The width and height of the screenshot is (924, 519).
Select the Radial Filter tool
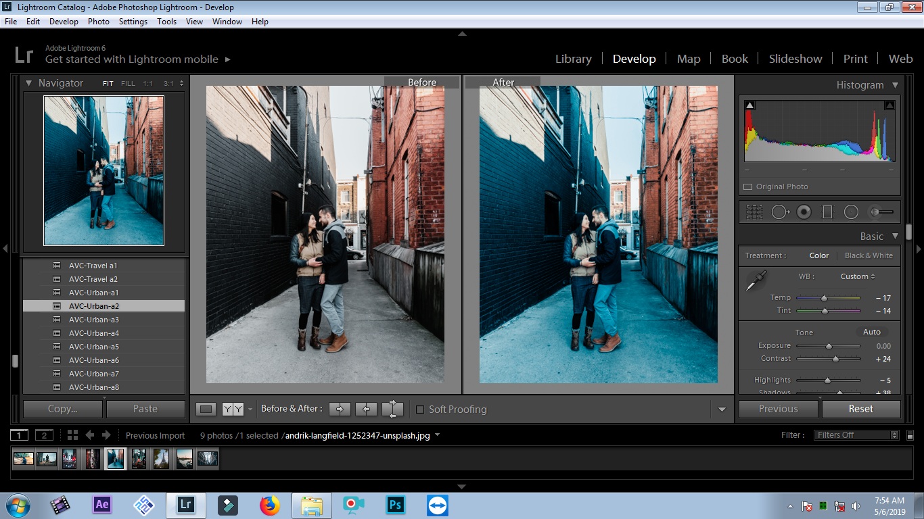point(851,212)
